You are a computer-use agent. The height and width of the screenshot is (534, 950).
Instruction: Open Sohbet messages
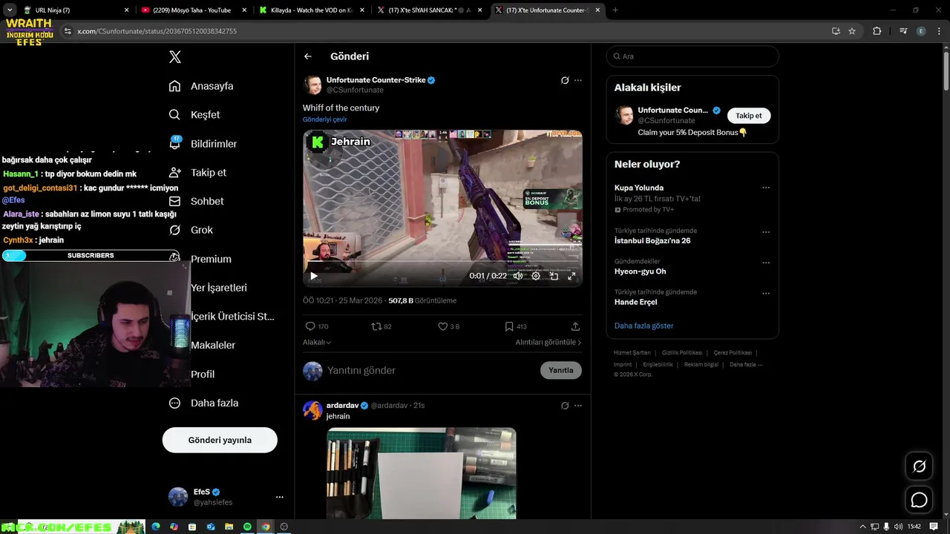196,201
